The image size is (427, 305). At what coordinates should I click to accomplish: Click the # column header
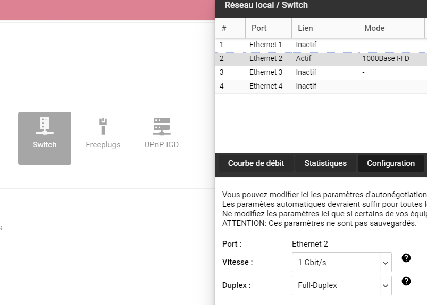tap(230, 28)
